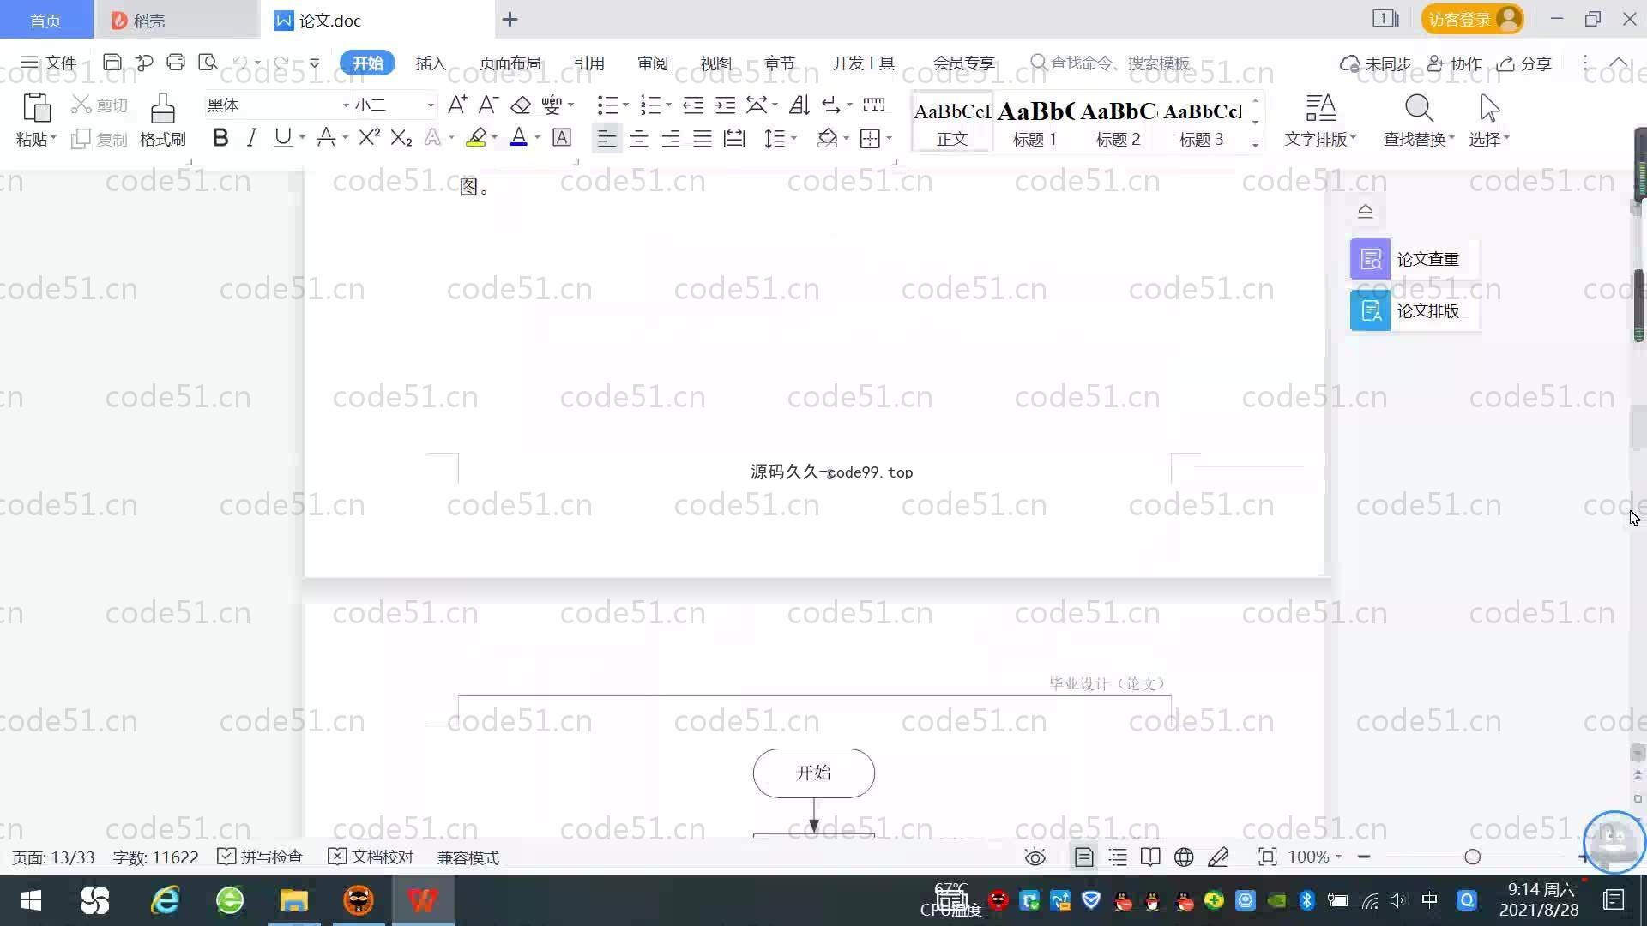The width and height of the screenshot is (1647, 926).
Task: Toggle center text alignment
Action: click(x=638, y=138)
